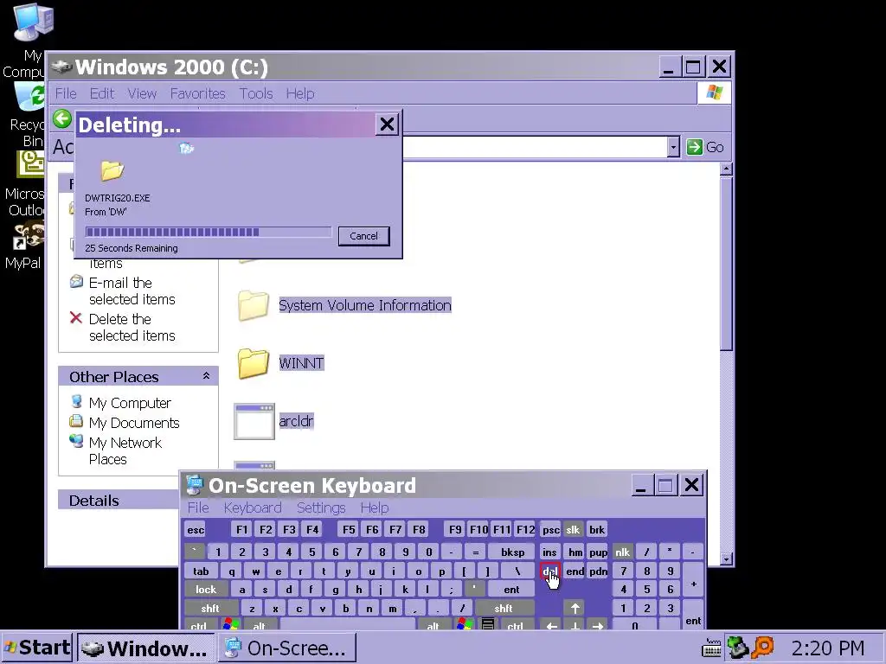Toggle the slk key on keyboard
Screen dimensions: 886x664
pyautogui.click(x=573, y=530)
